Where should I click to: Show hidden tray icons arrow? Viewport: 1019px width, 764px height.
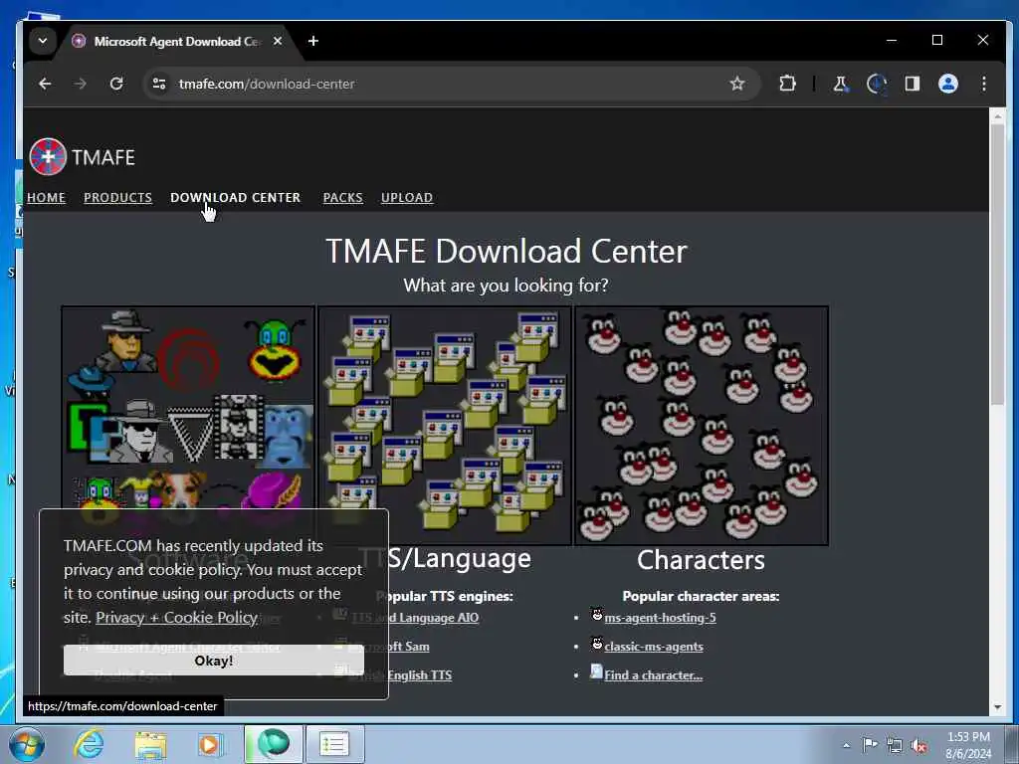click(846, 745)
